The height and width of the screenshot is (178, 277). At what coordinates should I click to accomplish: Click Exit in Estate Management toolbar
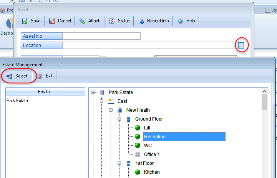pos(45,76)
